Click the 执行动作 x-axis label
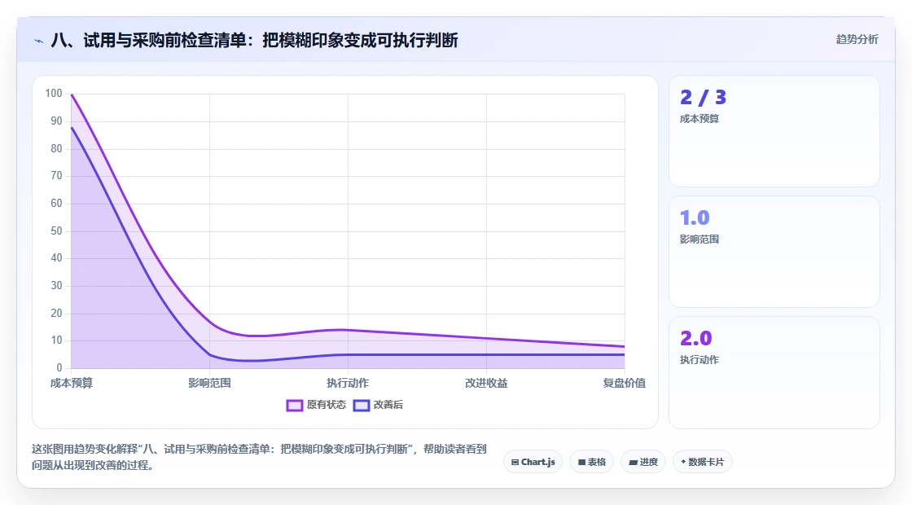 (348, 383)
